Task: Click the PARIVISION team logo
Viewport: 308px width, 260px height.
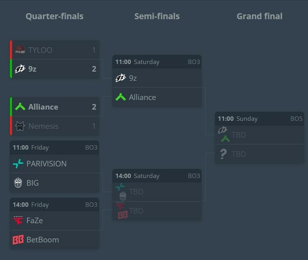Action: pos(18,163)
